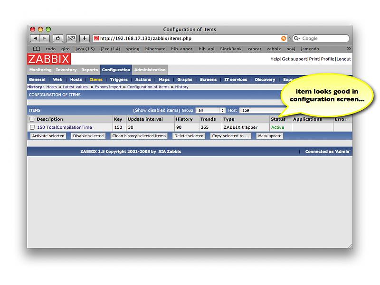Click the Zabbix favicon in address bar
The height and width of the screenshot is (285, 380).
click(x=96, y=38)
